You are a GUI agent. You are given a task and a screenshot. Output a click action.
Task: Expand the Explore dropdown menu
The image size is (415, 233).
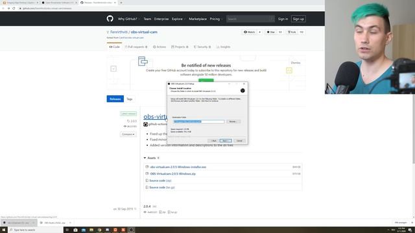coord(178,19)
